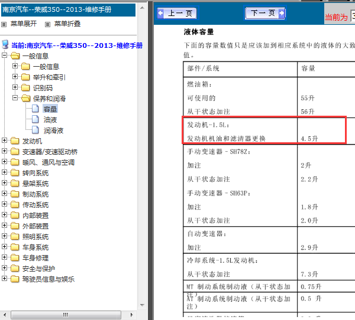
Task: Click 菜单展开 to expand all menus
Action: (24, 24)
